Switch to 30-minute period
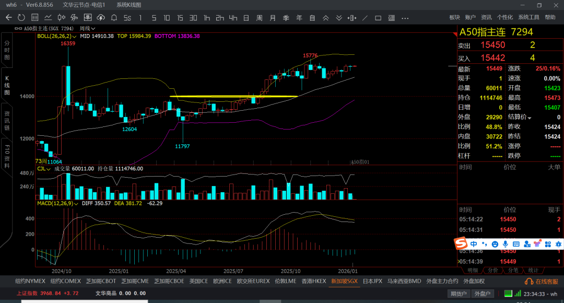Screen dimensions: 564x303 [193, 18]
